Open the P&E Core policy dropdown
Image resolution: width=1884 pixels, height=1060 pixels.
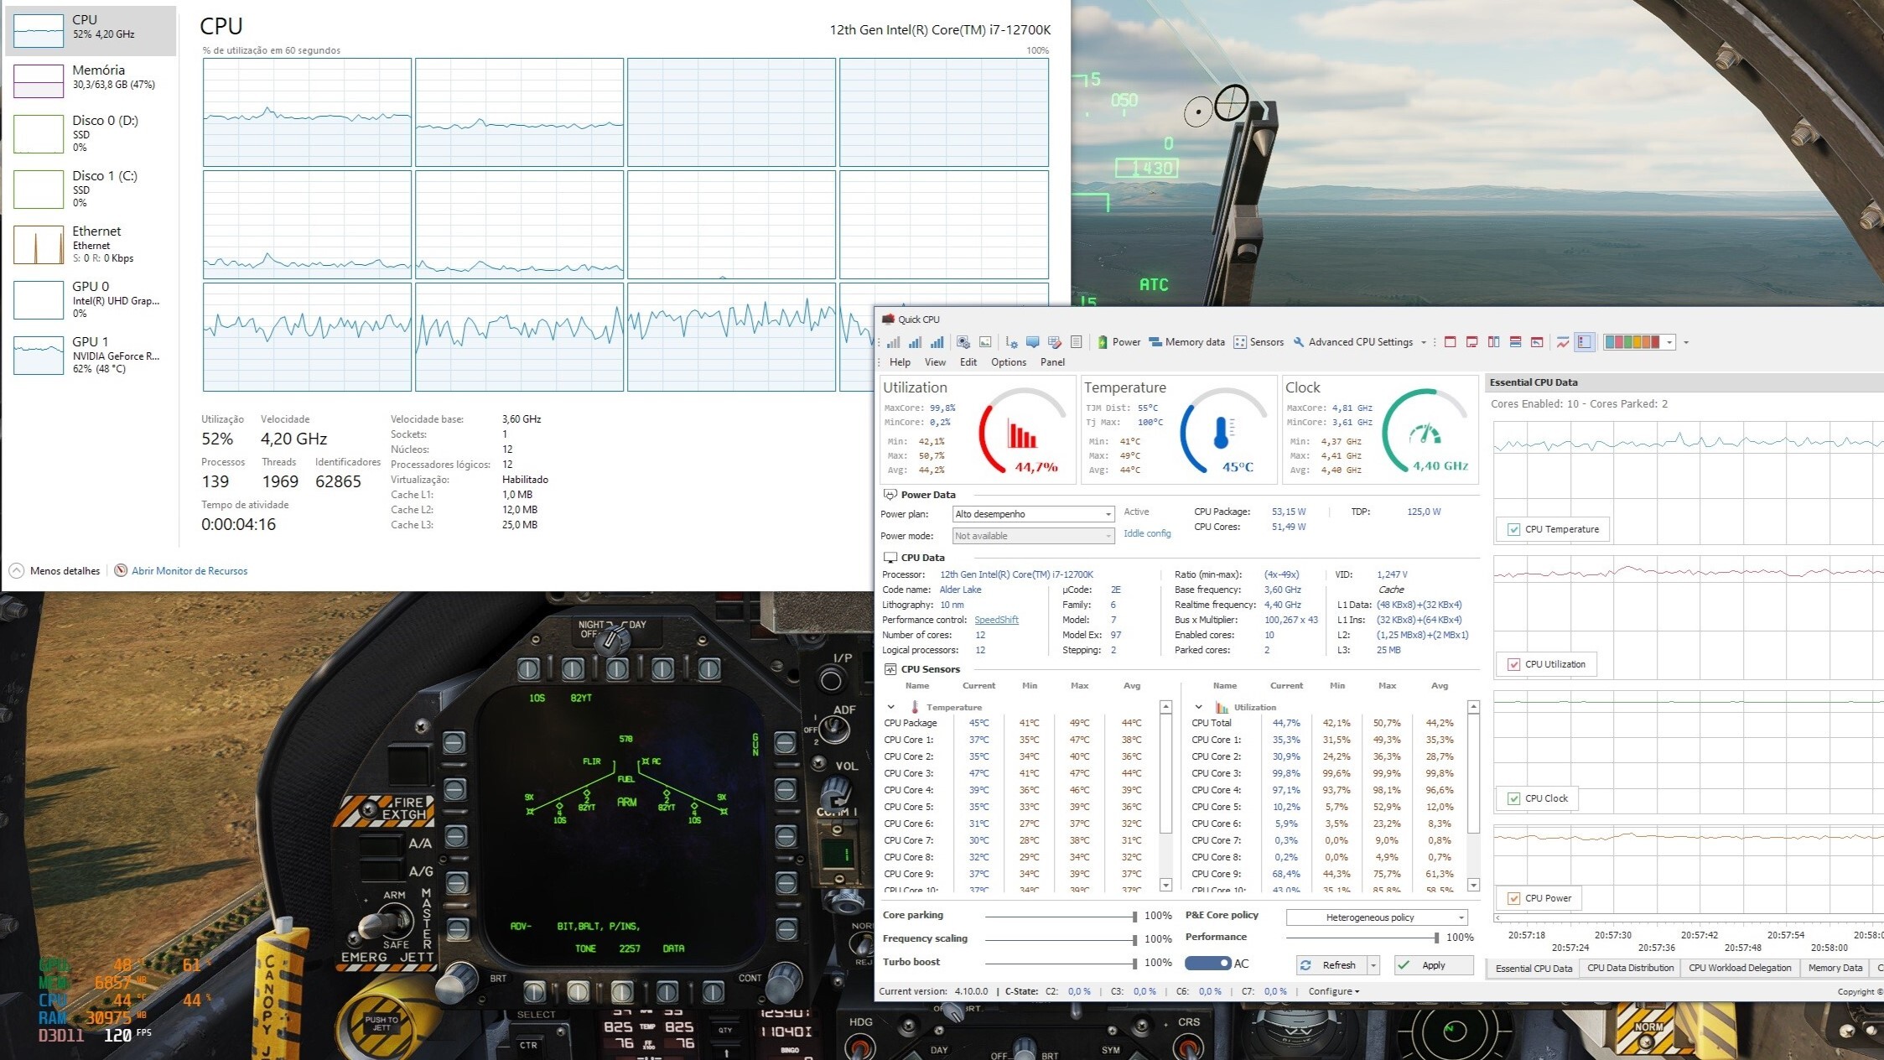[x=1377, y=917]
